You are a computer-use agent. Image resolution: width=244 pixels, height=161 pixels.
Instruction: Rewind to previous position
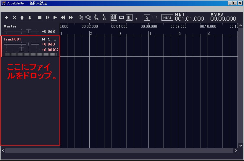[x=63, y=17]
